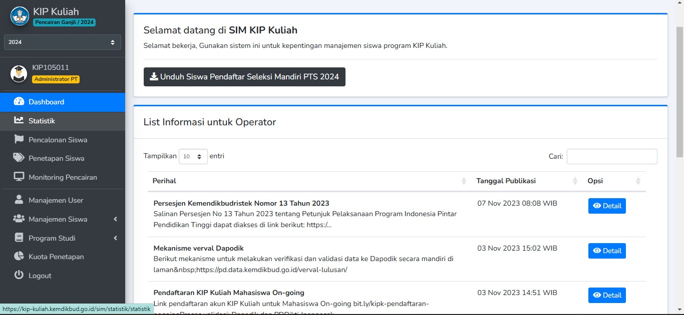The width and height of the screenshot is (684, 315).
Task: Click the Pencairan Ganjil / 2024 badge
Action: click(x=64, y=22)
